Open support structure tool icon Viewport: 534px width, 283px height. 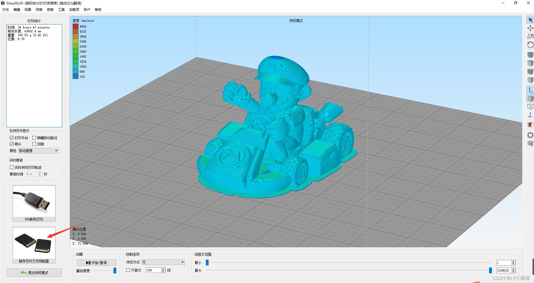(530, 143)
